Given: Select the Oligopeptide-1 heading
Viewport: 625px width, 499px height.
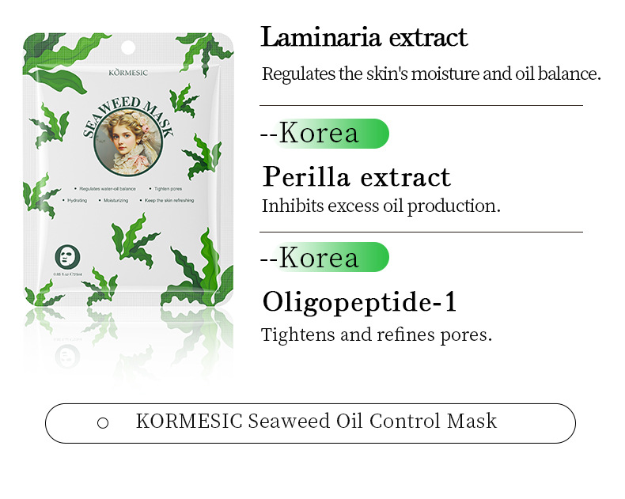Looking at the screenshot, I should (359, 301).
